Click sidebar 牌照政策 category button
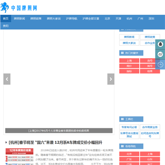This screenshot has height=165, width=165. 150,37
